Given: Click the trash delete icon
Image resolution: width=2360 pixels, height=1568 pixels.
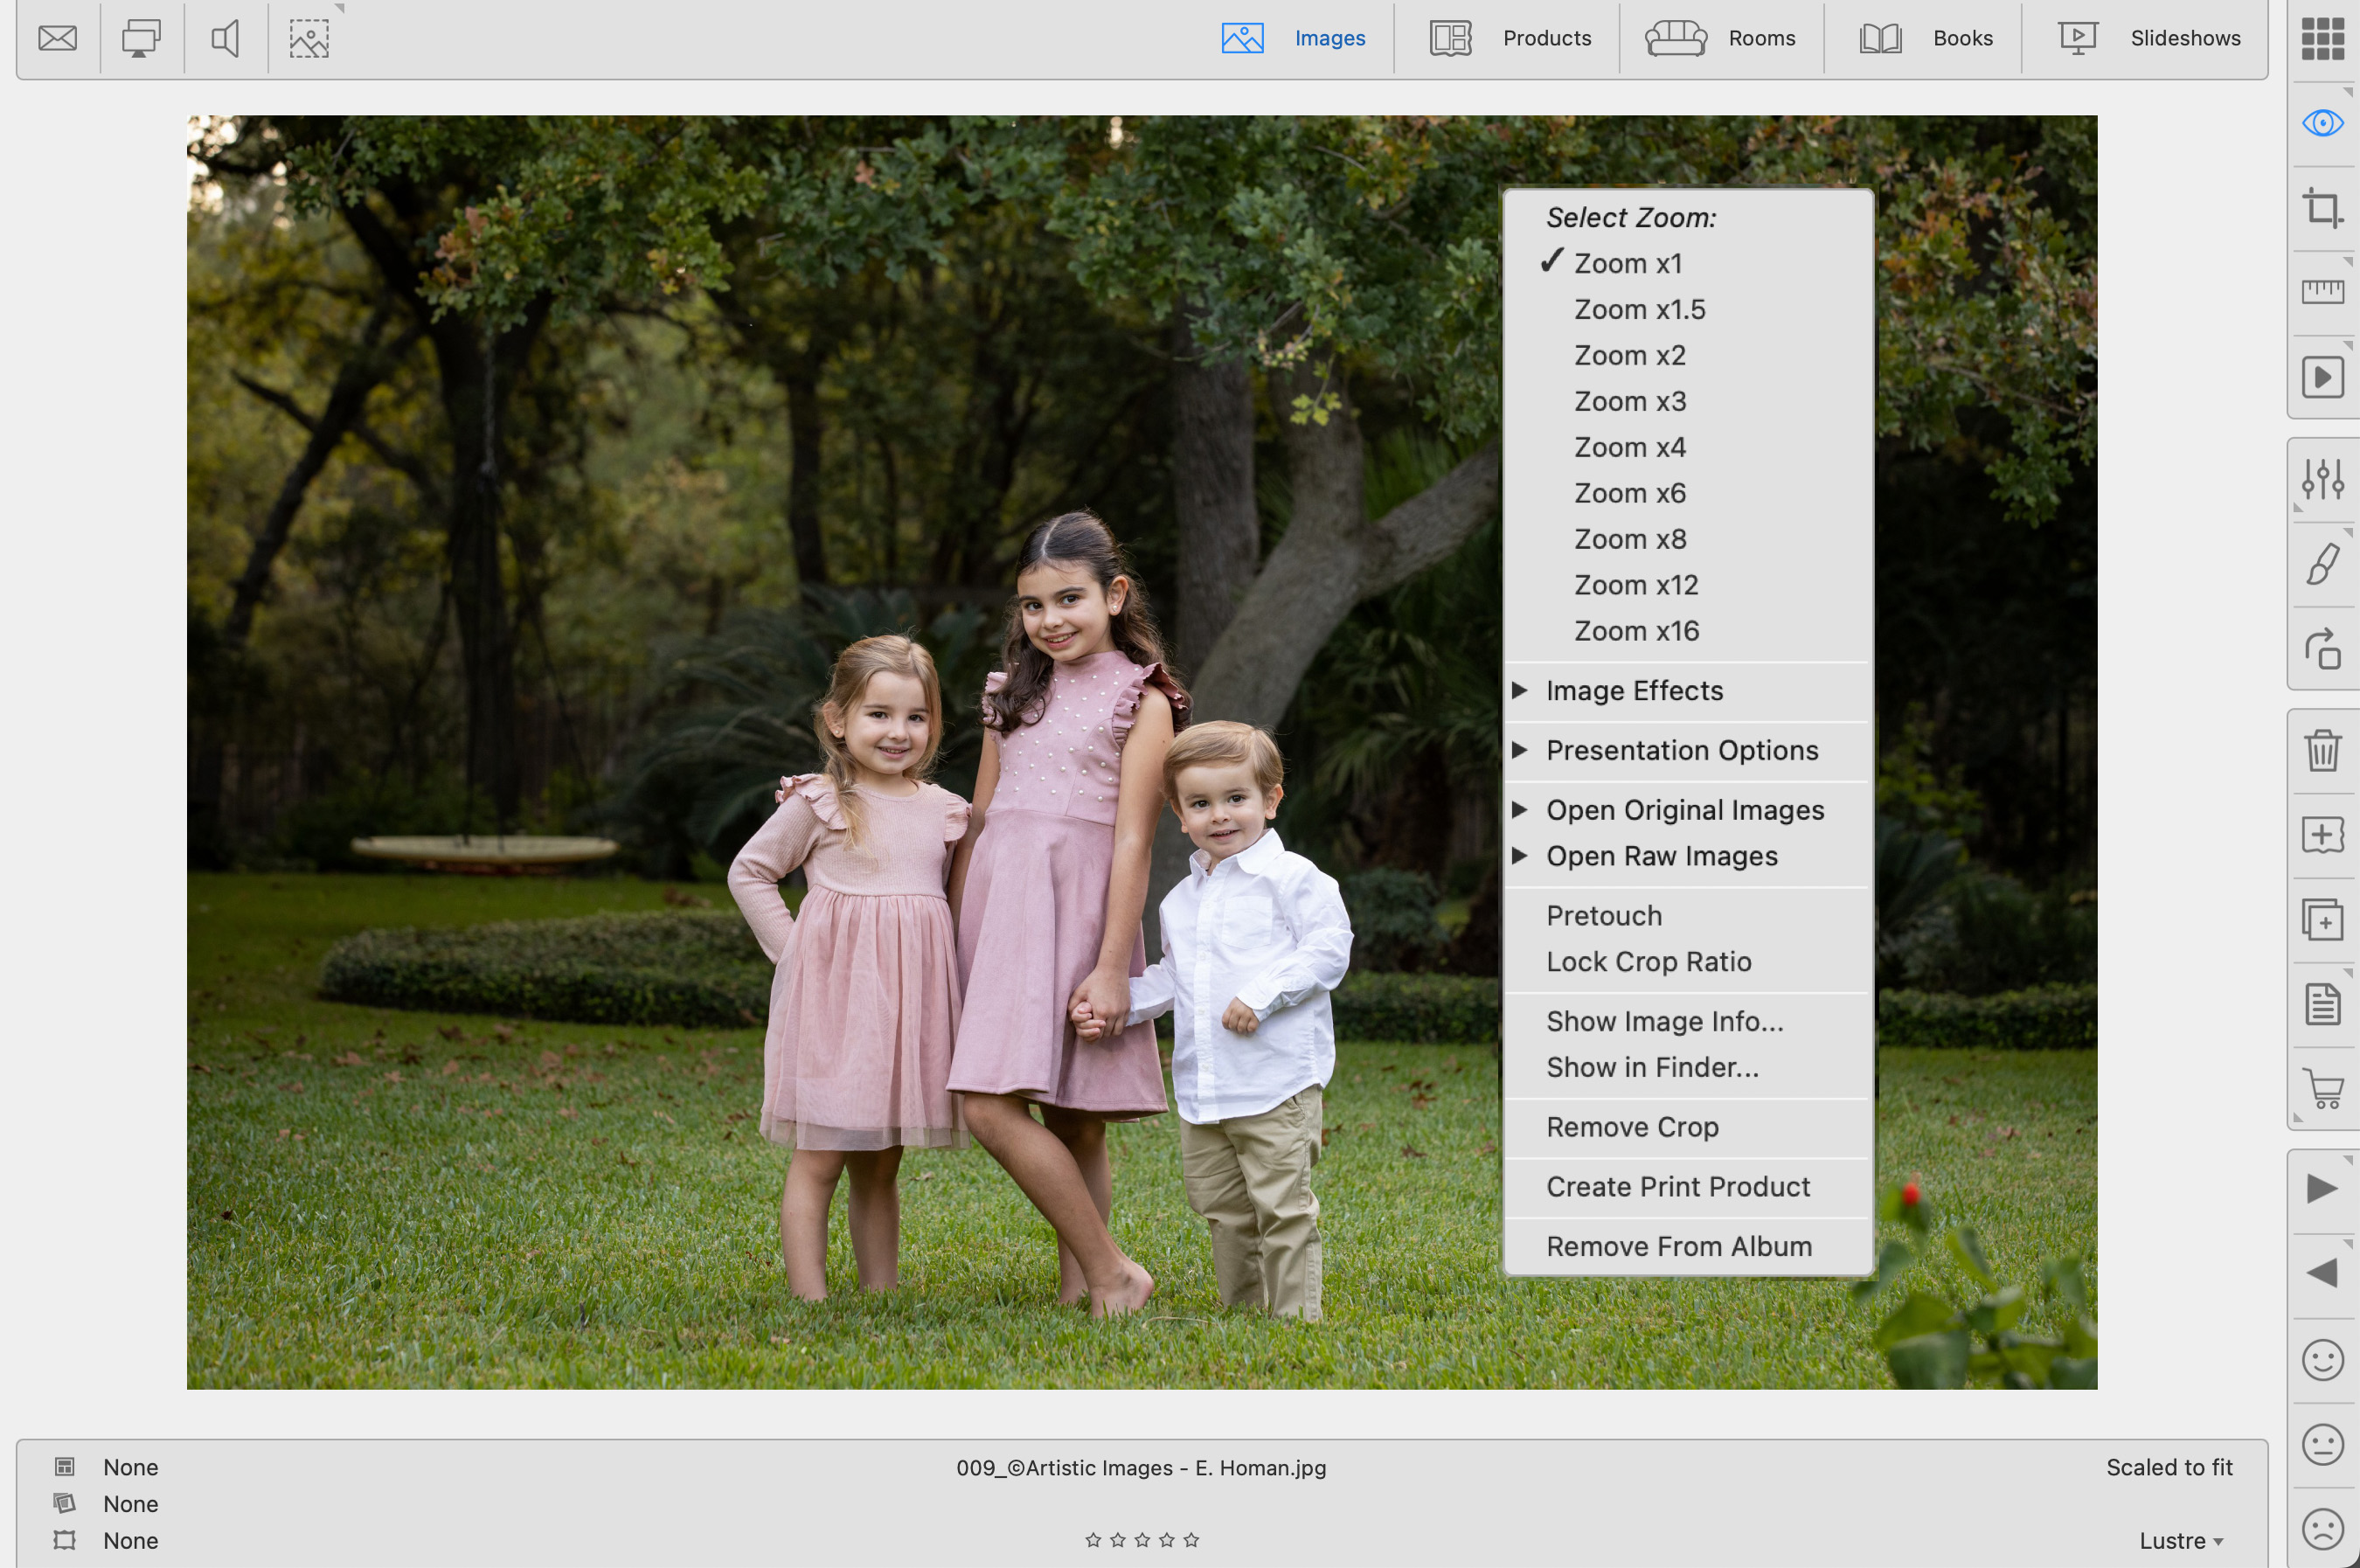Looking at the screenshot, I should pos(2322,750).
